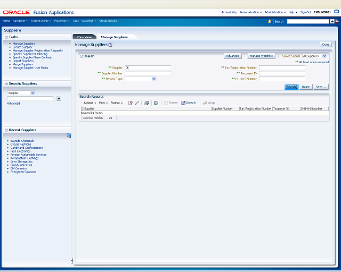Click Tags in the navigation bar
Image resolution: width=341 pixels, height=272 pixels.
coord(76,21)
